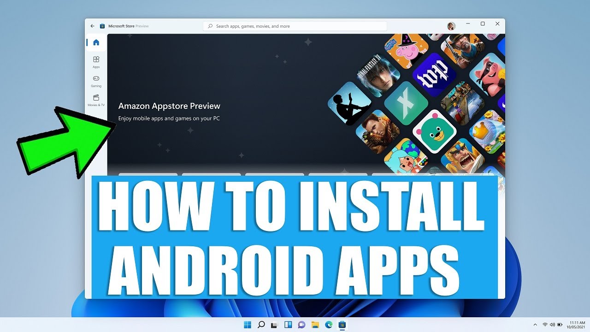The height and width of the screenshot is (332, 590).
Task: Select the Final Fantasy XV app tile
Action: [378, 77]
